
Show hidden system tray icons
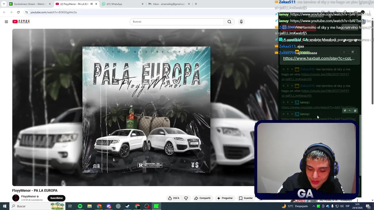click(x=314, y=206)
